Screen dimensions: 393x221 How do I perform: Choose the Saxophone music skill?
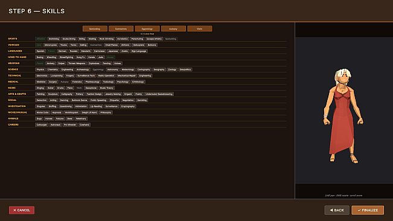point(91,88)
